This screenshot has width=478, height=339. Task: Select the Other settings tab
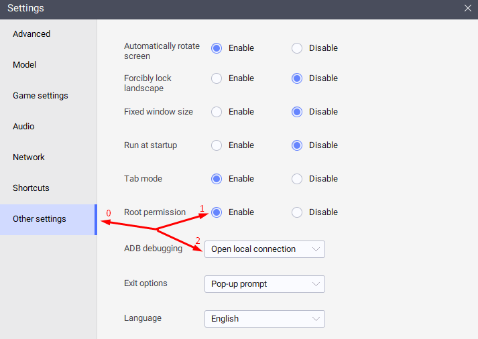(x=40, y=219)
